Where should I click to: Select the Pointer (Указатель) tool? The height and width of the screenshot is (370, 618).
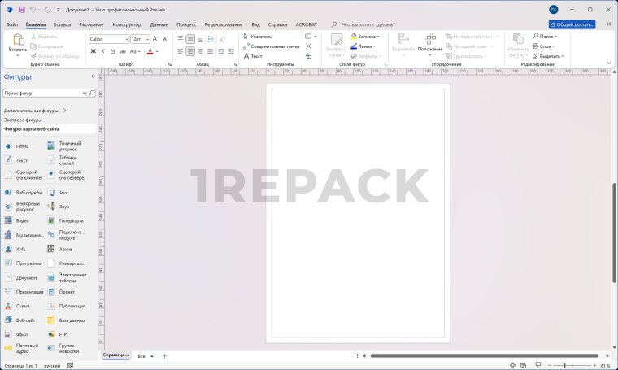point(260,37)
